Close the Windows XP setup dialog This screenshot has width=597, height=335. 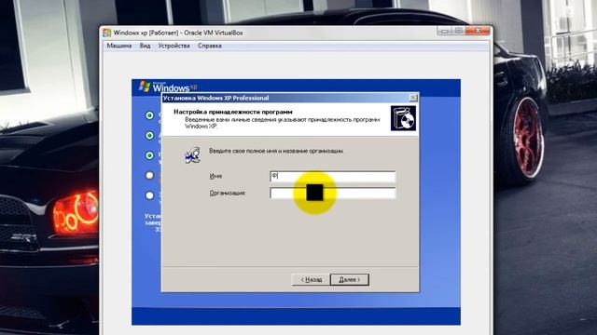[413, 98]
